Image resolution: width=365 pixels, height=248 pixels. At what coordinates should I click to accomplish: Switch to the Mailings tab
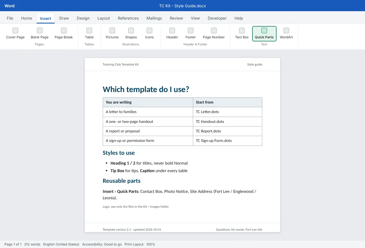pyautogui.click(x=154, y=18)
